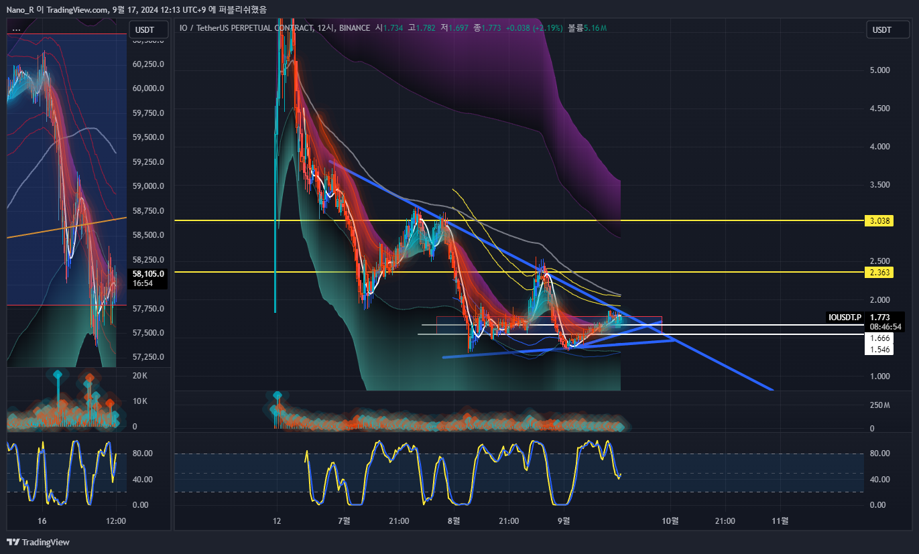The image size is (919, 554).
Task: Click the 08:46:54 countdown timer
Action: coord(885,327)
